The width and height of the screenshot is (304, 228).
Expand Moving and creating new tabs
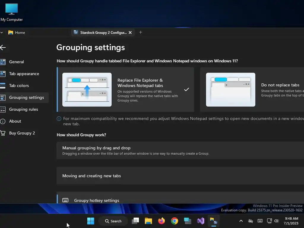(x=180, y=176)
